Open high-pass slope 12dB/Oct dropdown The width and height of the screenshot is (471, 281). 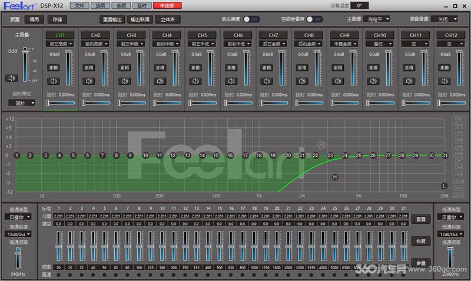coord(18,234)
